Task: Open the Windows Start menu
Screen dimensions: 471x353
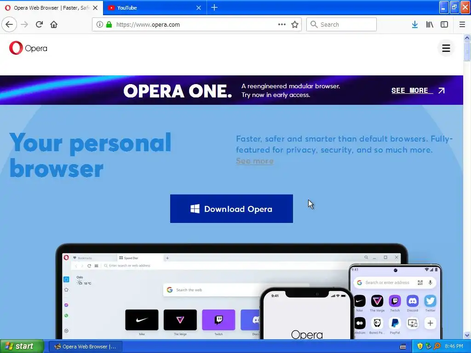Action: 22,346
